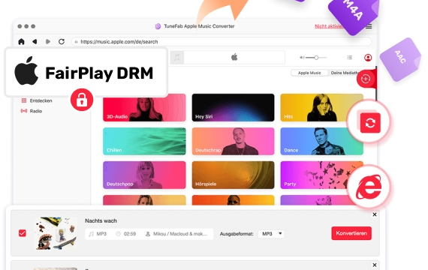The width and height of the screenshot is (428, 270).
Task: Click the music.apple.com address bar
Action: [222, 42]
